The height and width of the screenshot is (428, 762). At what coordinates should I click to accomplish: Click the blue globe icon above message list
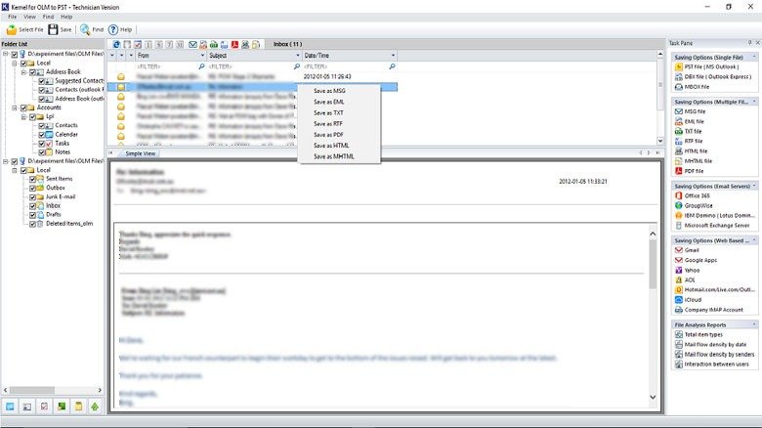coord(116,44)
